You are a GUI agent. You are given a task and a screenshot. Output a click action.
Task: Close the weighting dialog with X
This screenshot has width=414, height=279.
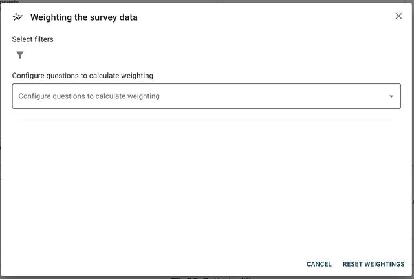[x=398, y=16]
